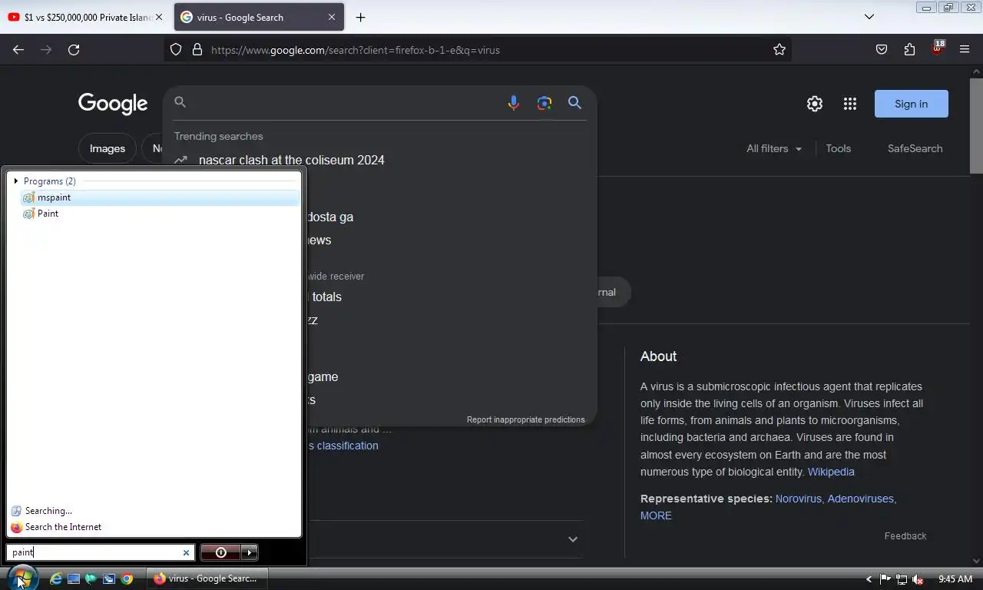The height and width of the screenshot is (590, 983).
Task: Click the Windows Start orb
Action: [23, 578]
